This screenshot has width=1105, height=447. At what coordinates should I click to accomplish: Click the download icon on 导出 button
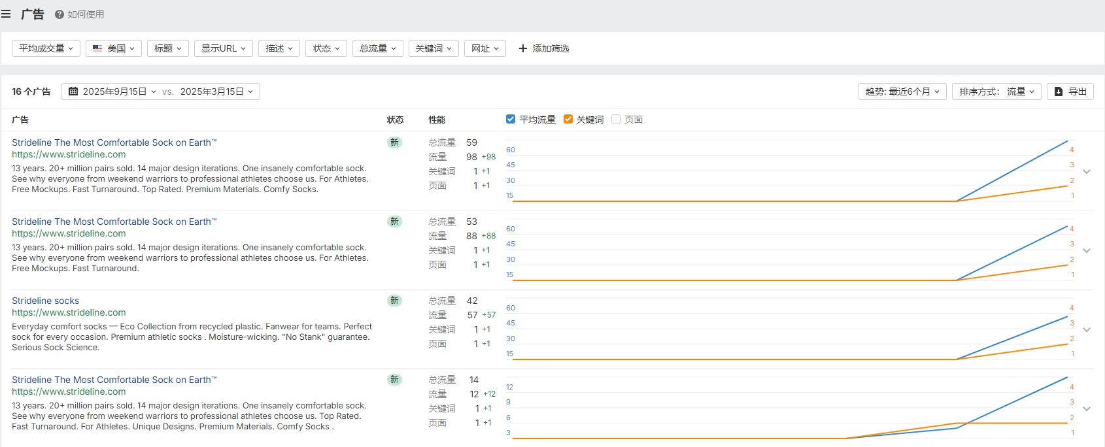tap(1059, 91)
